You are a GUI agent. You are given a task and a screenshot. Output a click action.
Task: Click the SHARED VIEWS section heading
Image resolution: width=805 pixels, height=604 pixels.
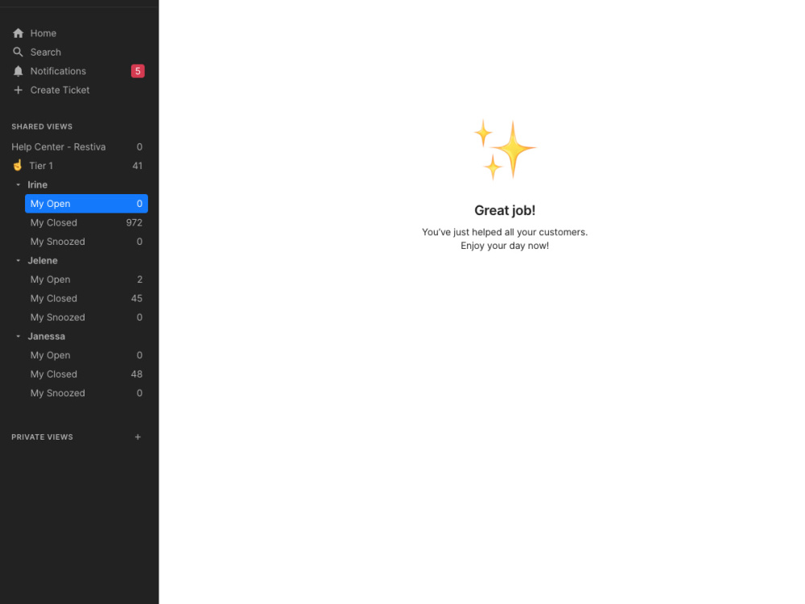(x=42, y=126)
